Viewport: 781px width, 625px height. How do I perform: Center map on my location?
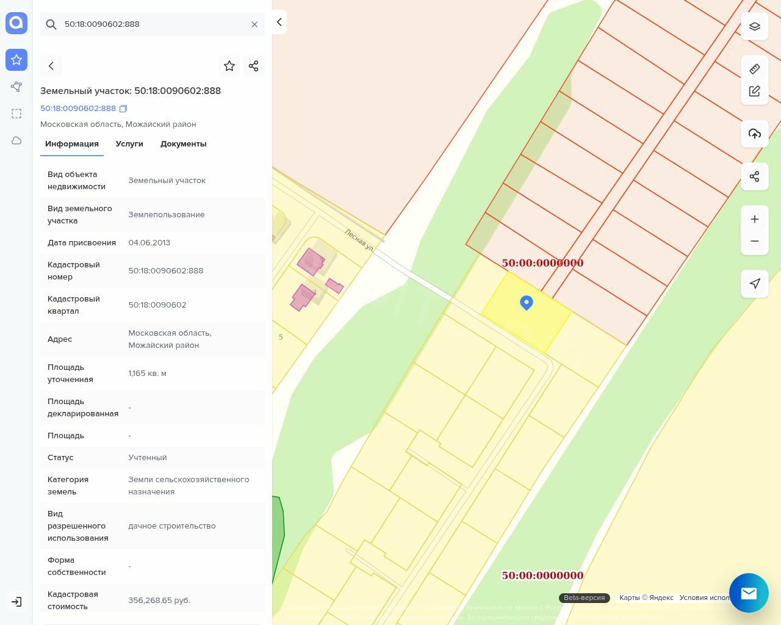click(x=754, y=284)
